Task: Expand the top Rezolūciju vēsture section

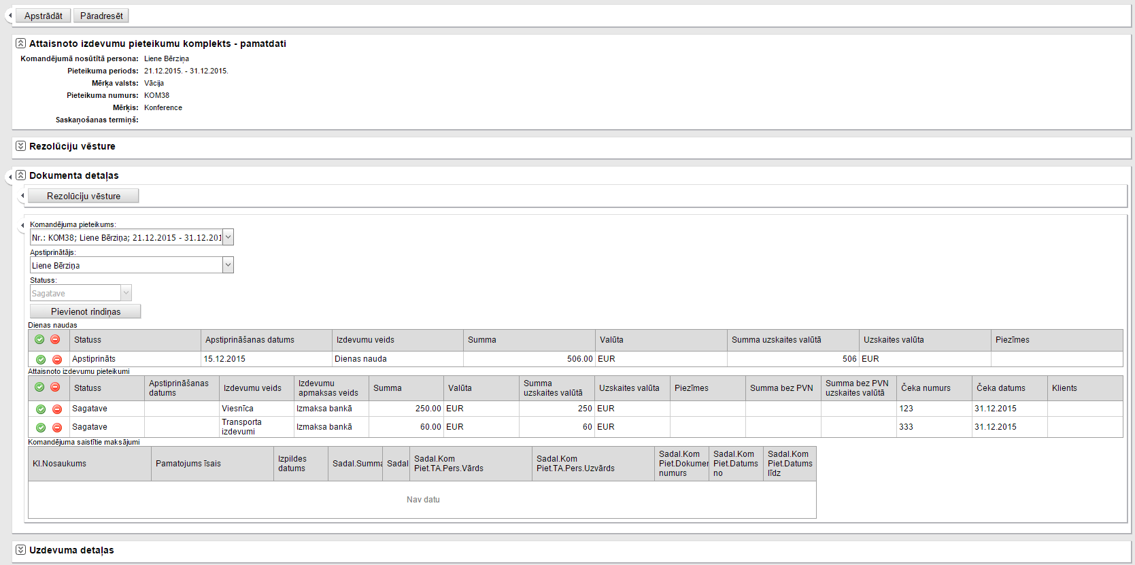Action: click(21, 146)
